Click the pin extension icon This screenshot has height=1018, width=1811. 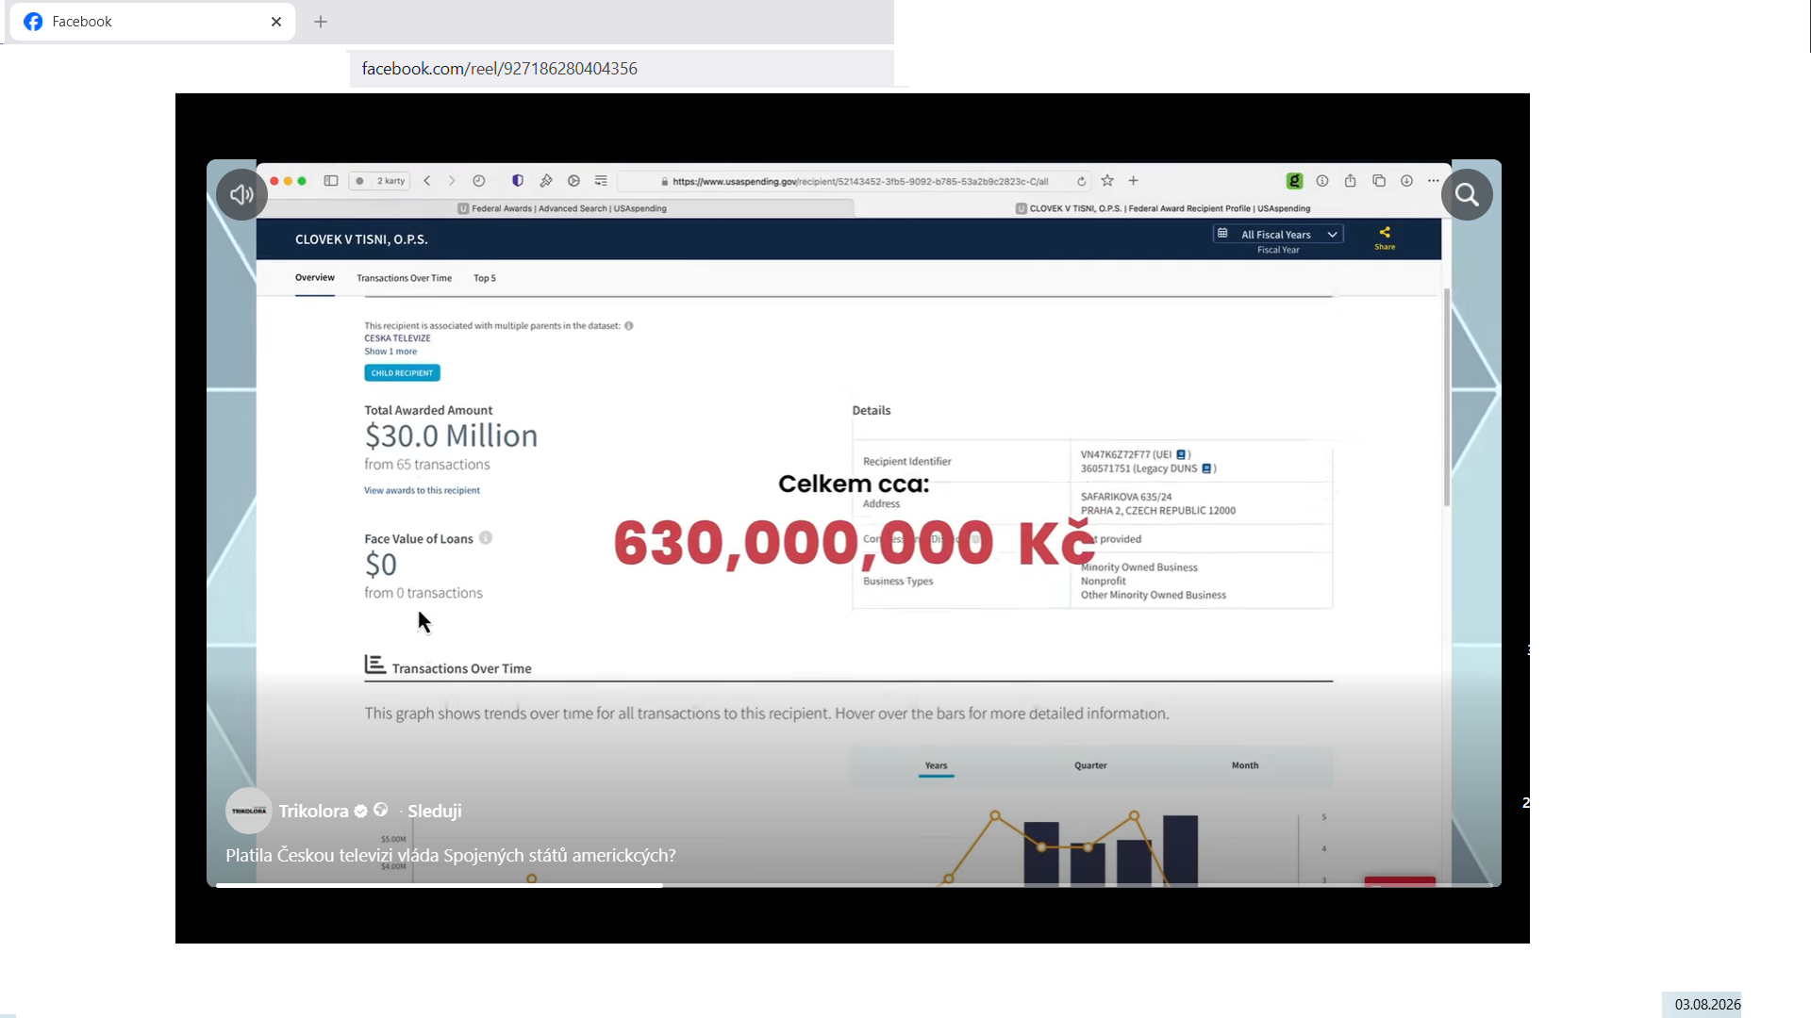[546, 181]
